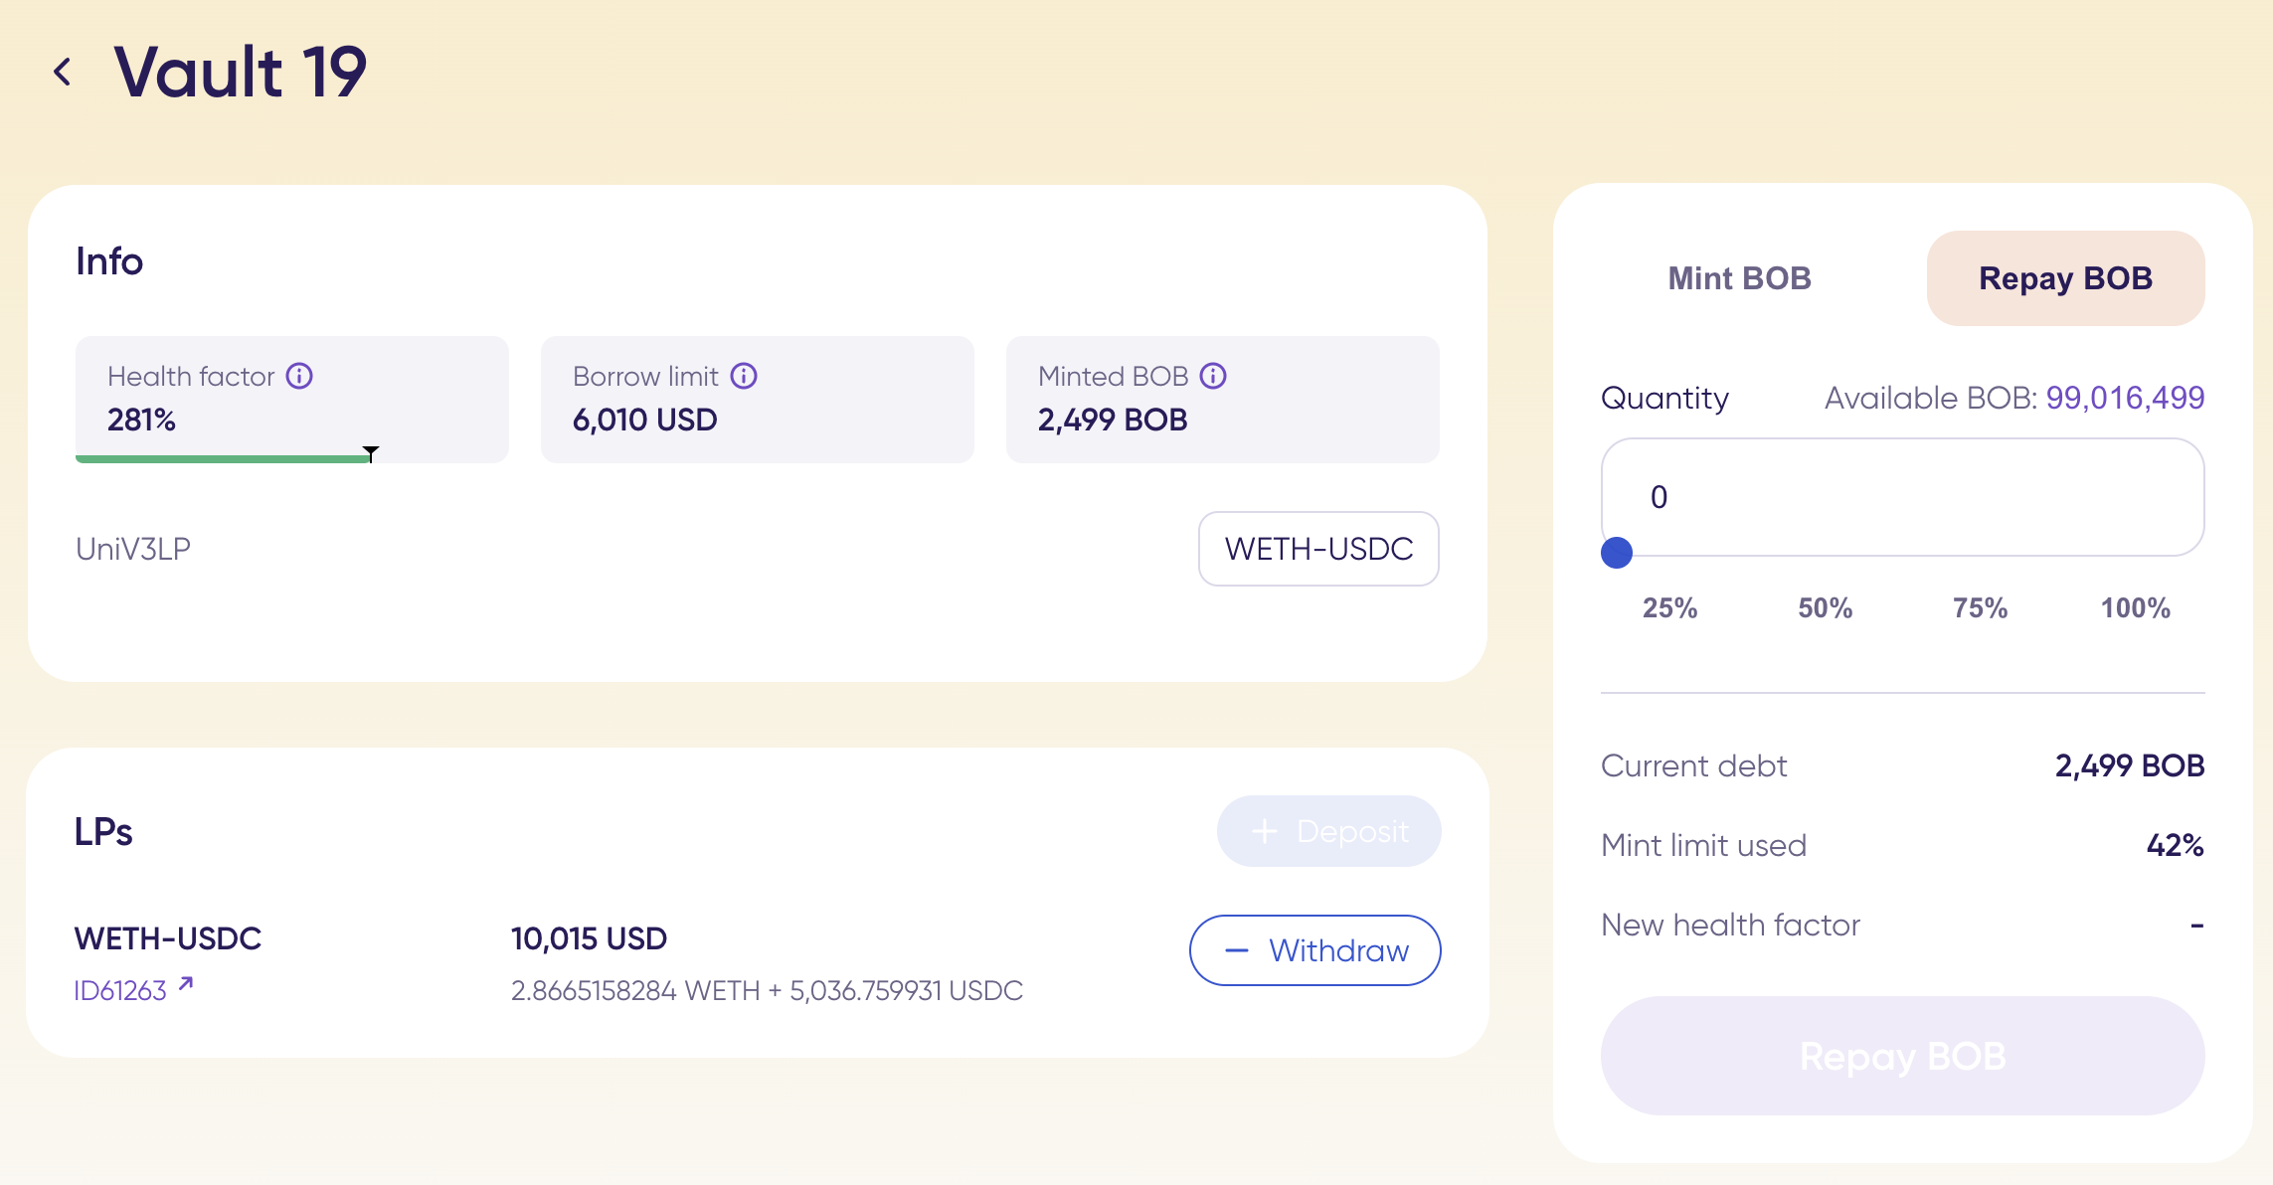This screenshot has height=1185, width=2273.
Task: Set quantity to 75%
Action: [1980, 608]
